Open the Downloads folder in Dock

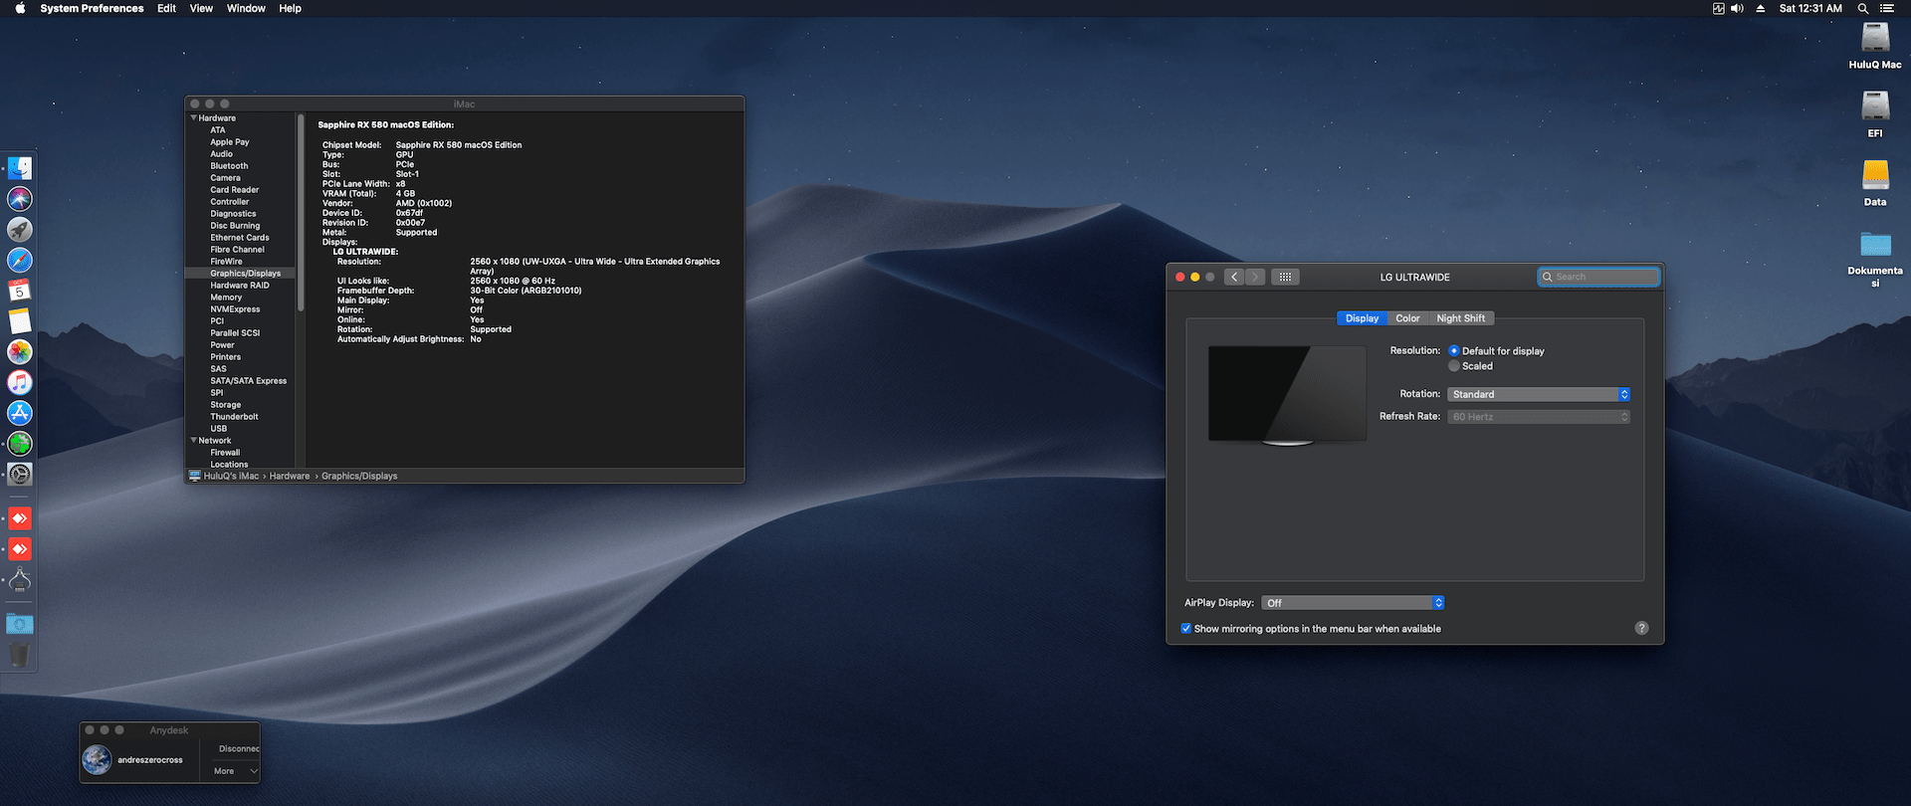[20, 624]
